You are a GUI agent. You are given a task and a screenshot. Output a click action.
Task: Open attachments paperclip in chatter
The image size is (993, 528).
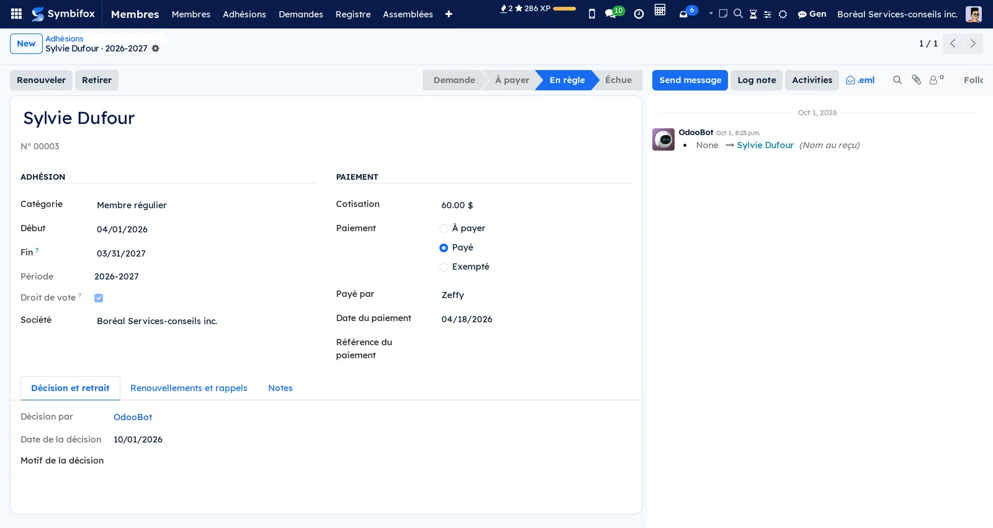coord(916,80)
